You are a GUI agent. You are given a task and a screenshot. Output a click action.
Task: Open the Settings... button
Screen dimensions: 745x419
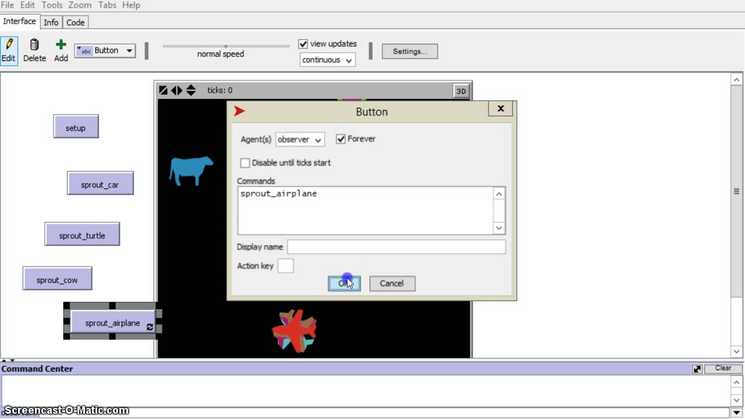[x=410, y=51]
